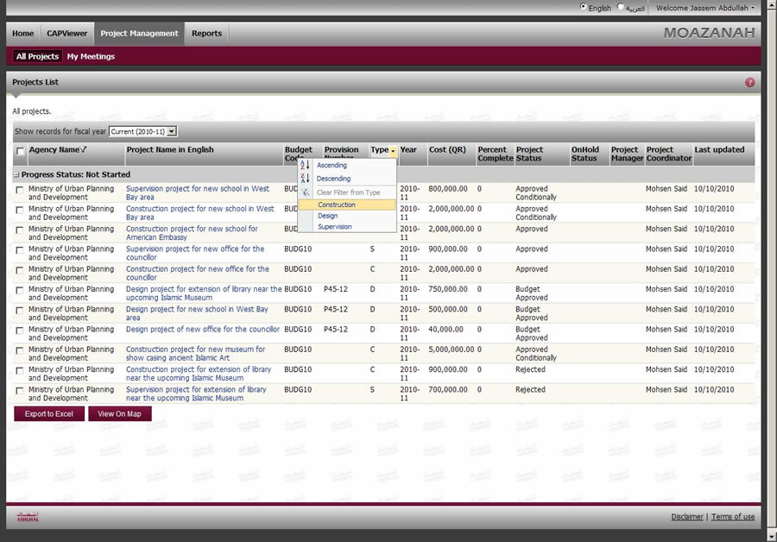Filter Type by Design
Screen dimensions: 777x542
coord(347,216)
